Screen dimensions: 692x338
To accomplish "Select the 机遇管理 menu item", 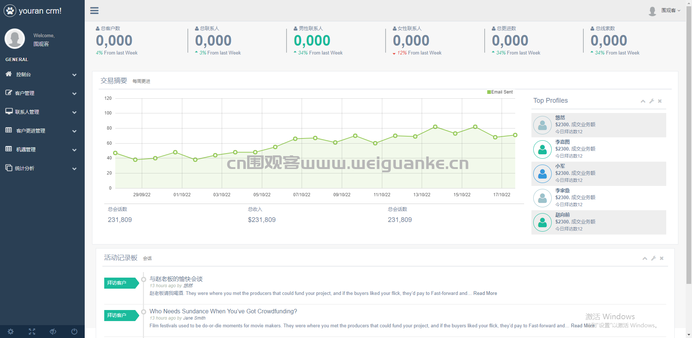I will (42, 149).
